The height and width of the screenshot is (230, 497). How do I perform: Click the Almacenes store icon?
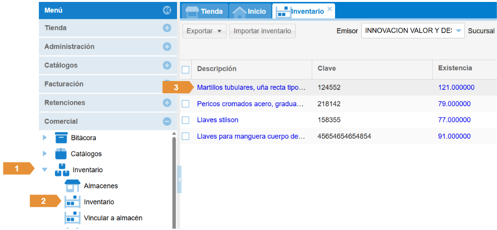point(72,186)
